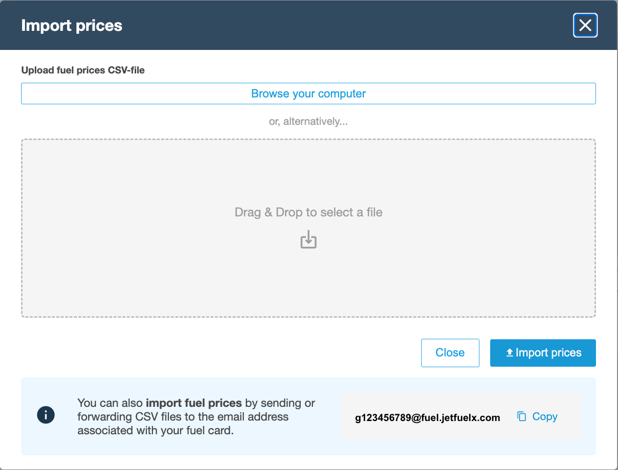The width and height of the screenshot is (618, 470).
Task: Click the Copy link for email address
Action: pyautogui.click(x=538, y=417)
